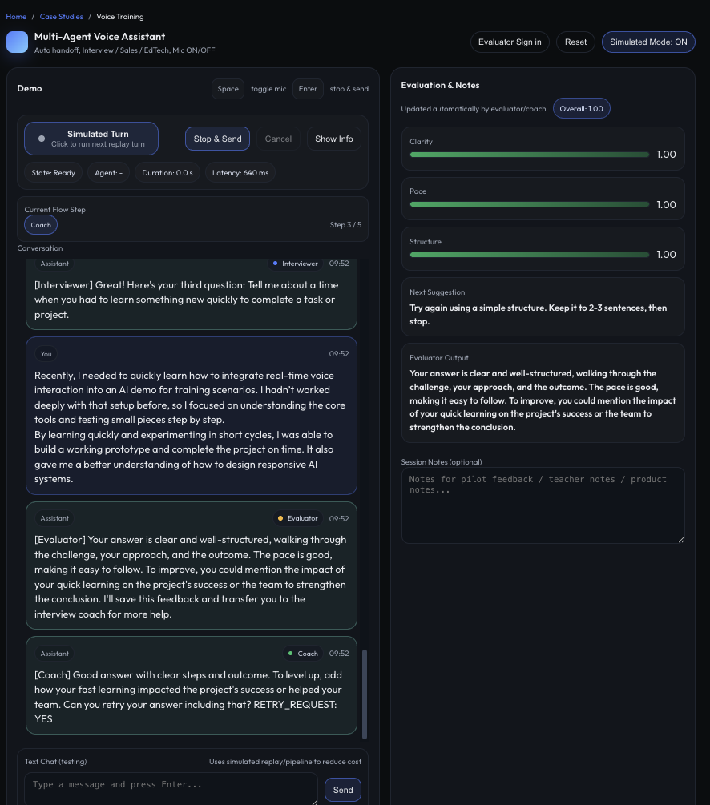Image resolution: width=710 pixels, height=805 pixels.
Task: Open the Home breadcrumb link
Action: 16,17
